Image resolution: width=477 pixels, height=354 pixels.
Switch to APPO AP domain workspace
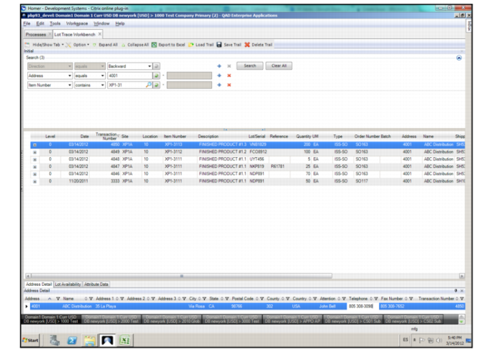click(292, 319)
